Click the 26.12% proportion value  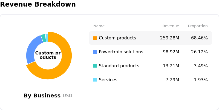(199, 52)
